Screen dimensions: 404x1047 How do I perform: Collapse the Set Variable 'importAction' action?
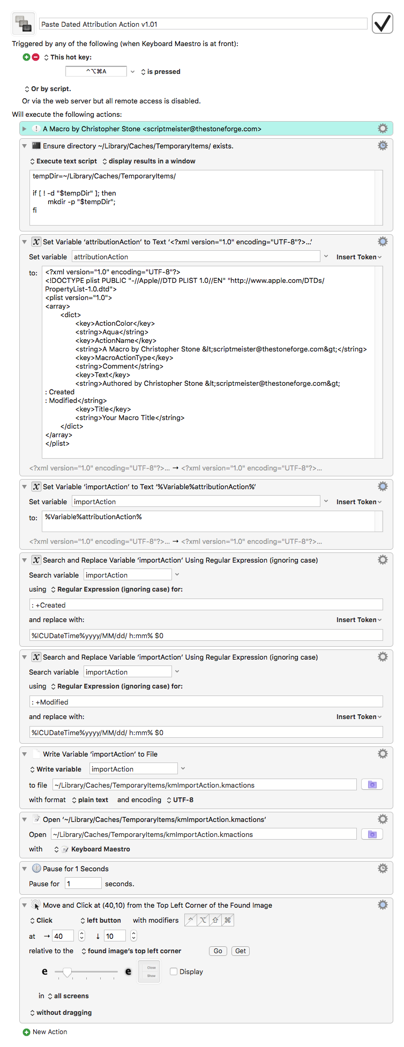click(x=24, y=487)
